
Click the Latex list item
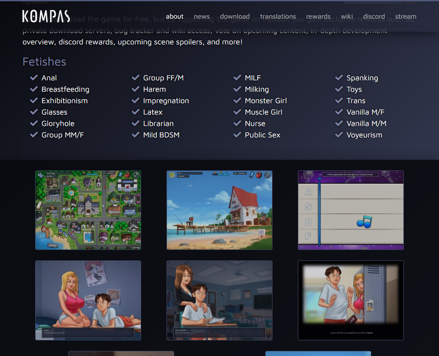pyautogui.click(x=153, y=112)
